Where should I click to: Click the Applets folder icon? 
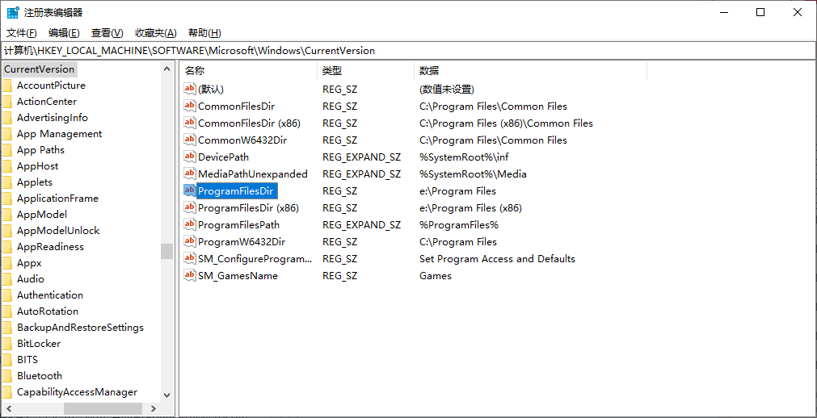coord(6,182)
